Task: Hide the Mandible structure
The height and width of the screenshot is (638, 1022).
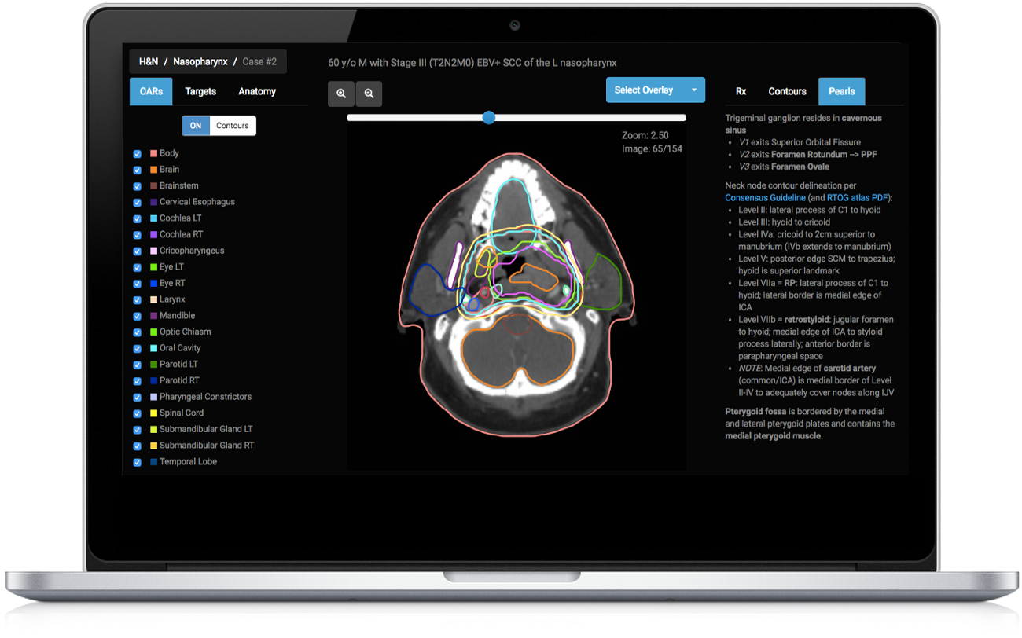Action: (137, 315)
